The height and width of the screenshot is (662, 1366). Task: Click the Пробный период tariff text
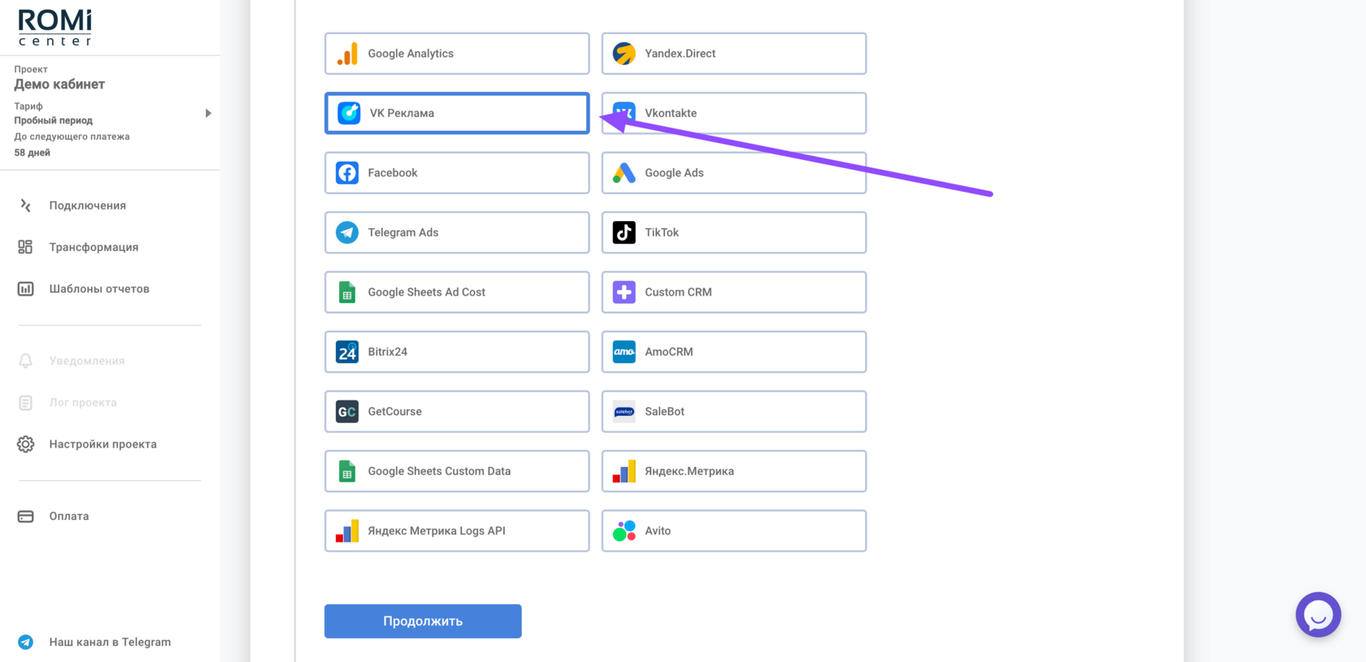point(53,120)
